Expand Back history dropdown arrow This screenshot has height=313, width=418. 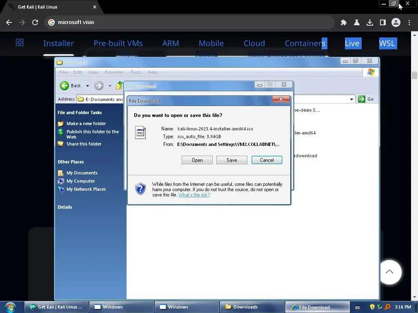tap(87, 86)
